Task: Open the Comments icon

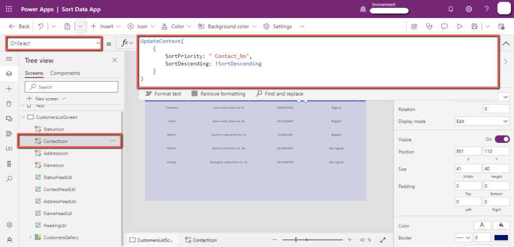Action: [445, 27]
